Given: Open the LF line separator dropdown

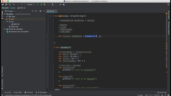Looking at the screenshot, I should pyautogui.click(x=151, y=95).
